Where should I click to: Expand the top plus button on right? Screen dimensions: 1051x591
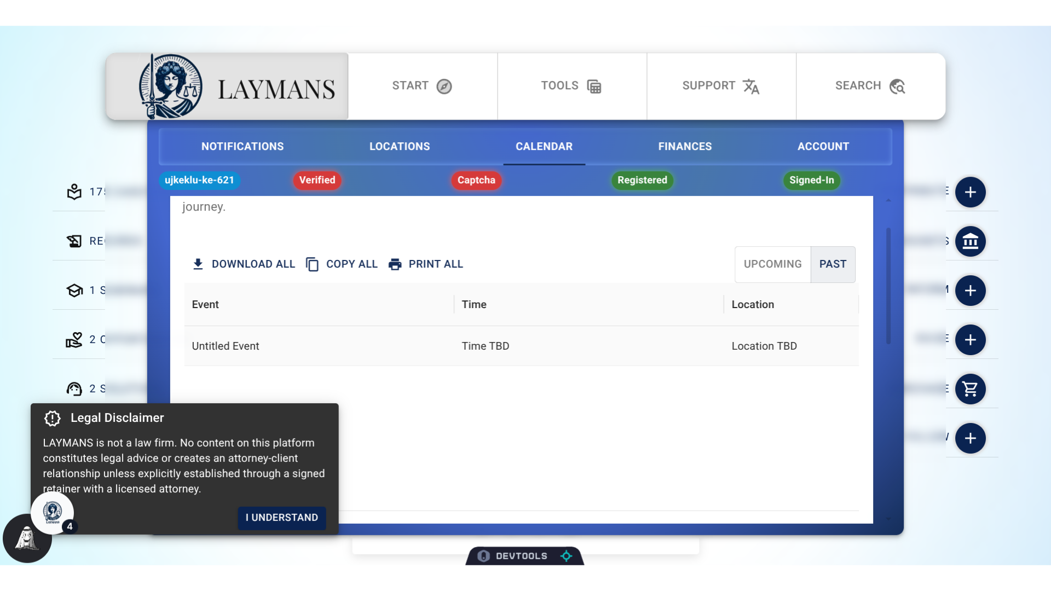pos(970,192)
